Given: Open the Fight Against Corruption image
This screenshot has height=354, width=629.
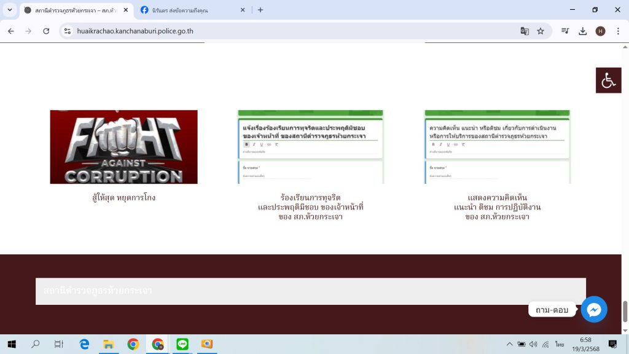Looking at the screenshot, I should (123, 147).
